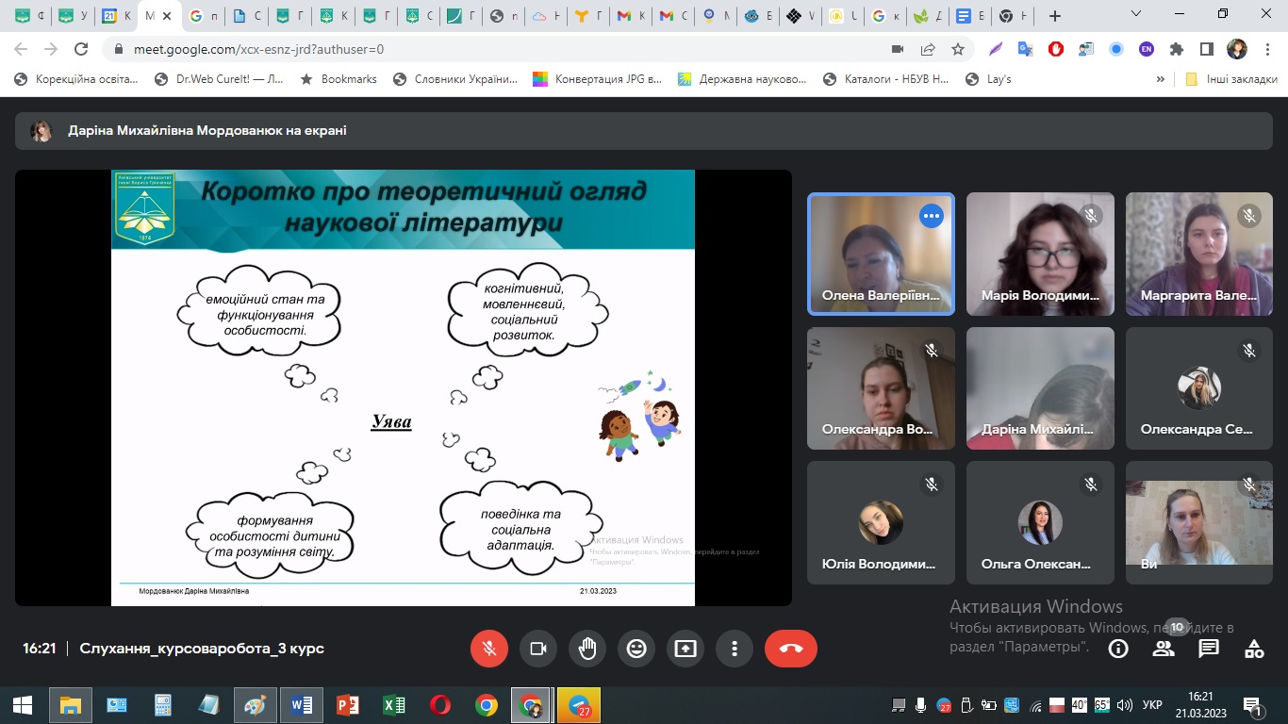Viewport: 1288px width, 724px height.
Task: Click the present screen button
Action: pos(685,649)
